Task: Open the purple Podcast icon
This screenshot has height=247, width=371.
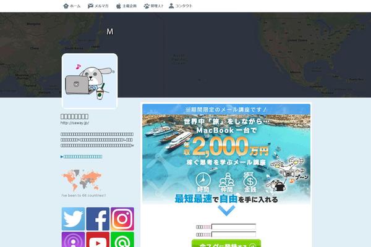Action: 74,240
